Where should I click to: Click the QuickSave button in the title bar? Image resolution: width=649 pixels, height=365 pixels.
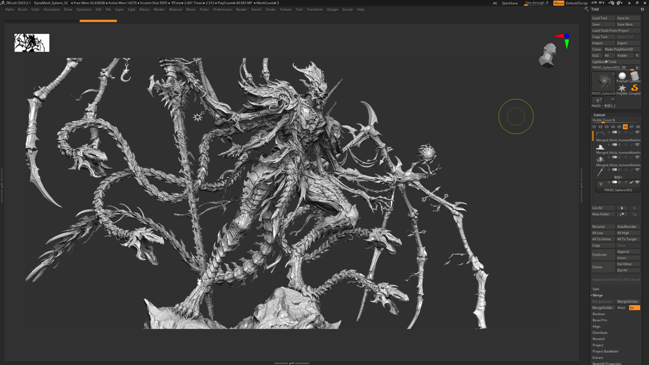tap(510, 3)
